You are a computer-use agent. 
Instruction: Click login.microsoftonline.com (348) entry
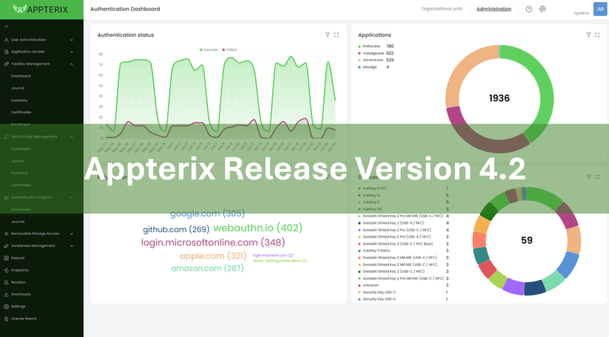(213, 243)
